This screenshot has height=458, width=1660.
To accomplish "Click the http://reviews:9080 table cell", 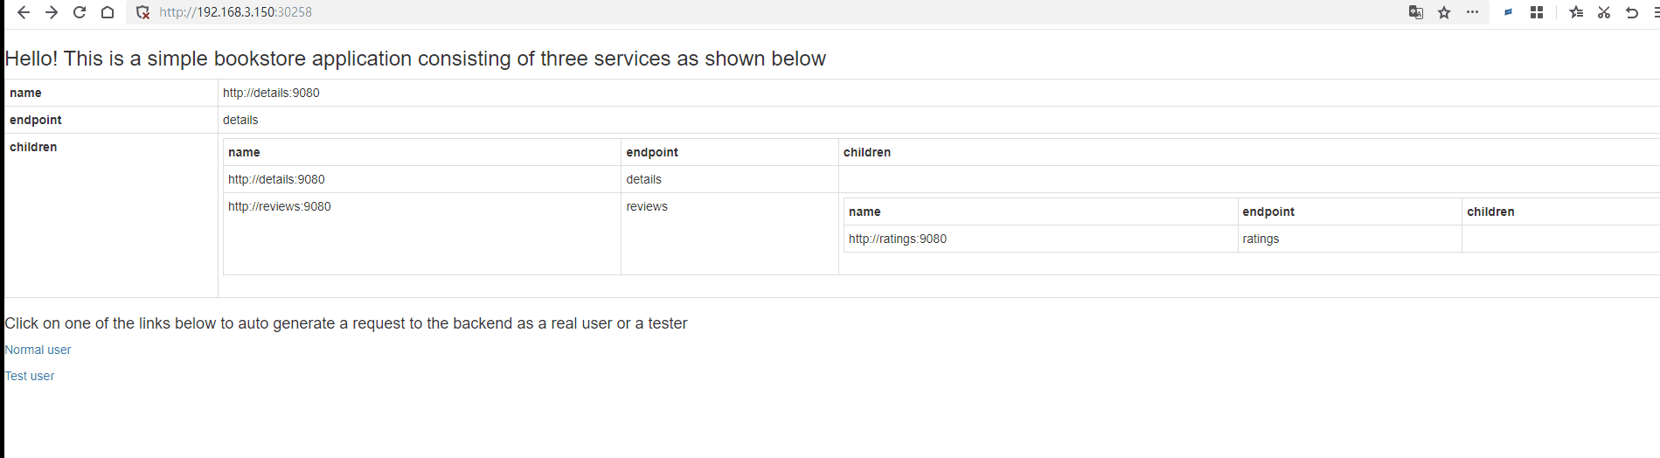I will [280, 206].
